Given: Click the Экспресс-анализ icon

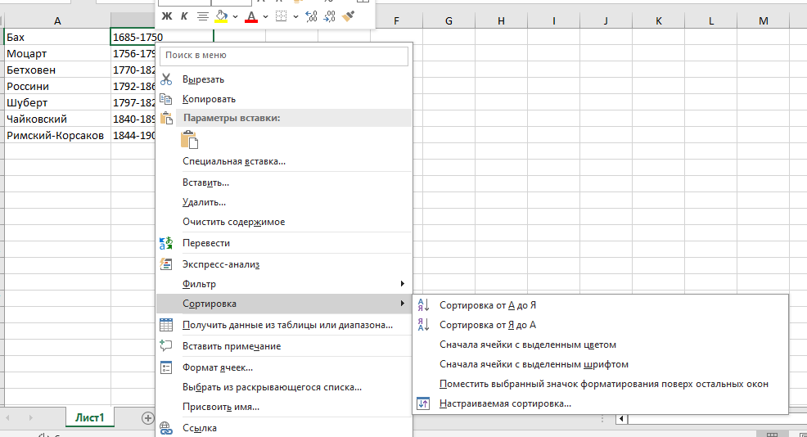Looking at the screenshot, I should click(x=165, y=264).
